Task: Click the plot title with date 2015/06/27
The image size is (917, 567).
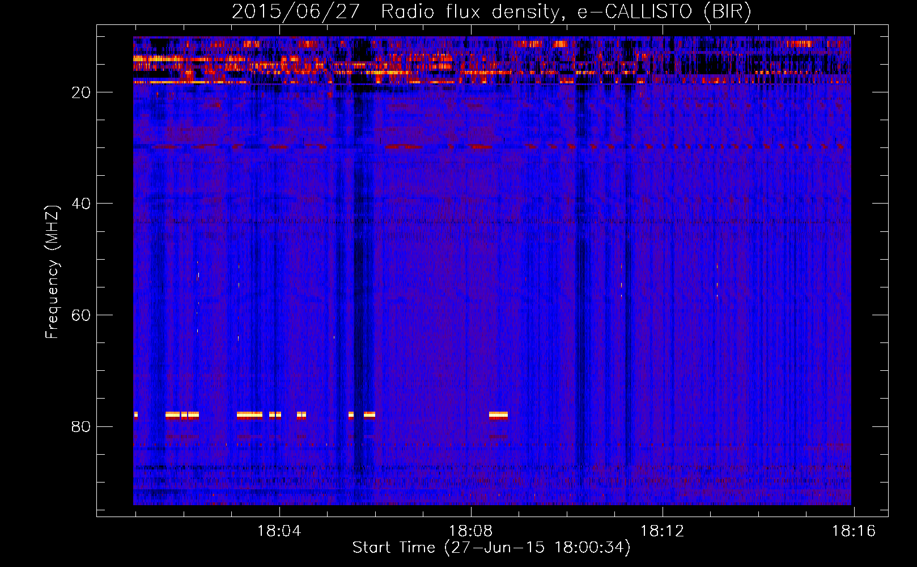Action: tap(491, 11)
